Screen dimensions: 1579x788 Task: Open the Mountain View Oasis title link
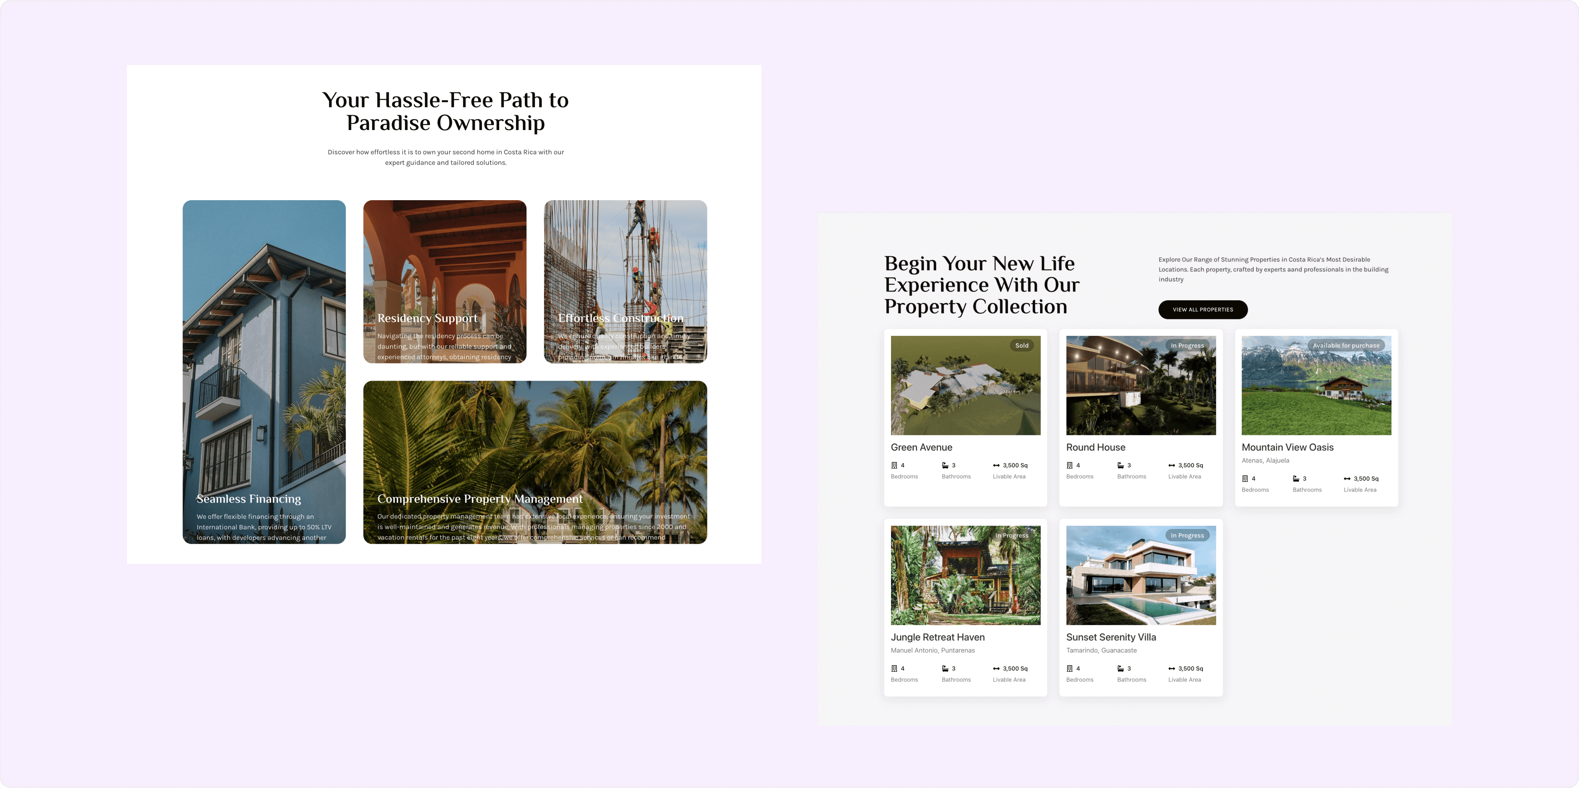(1287, 447)
